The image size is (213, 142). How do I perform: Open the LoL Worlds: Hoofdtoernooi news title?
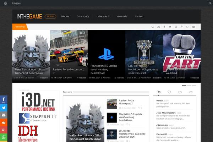tap(132, 134)
